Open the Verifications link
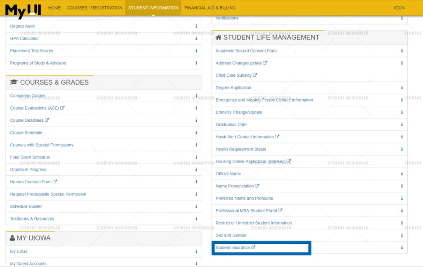The image size is (423, 267). (227, 18)
